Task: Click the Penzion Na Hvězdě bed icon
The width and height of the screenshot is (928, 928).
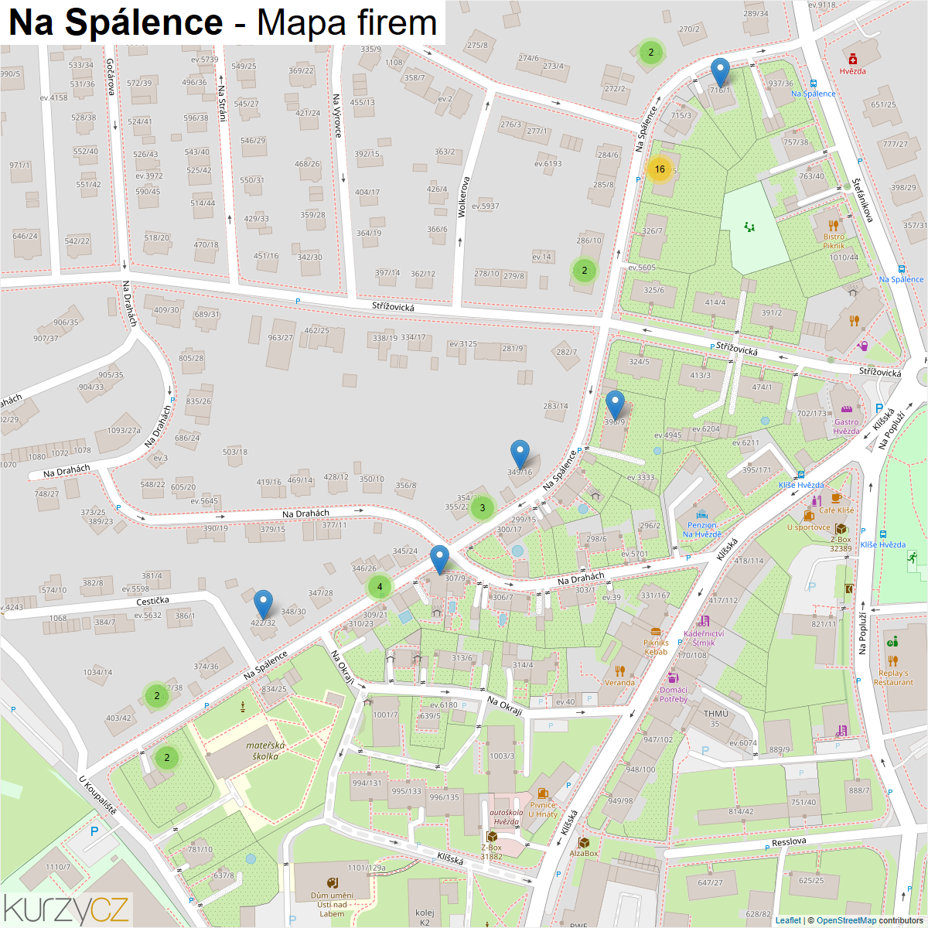Action: [x=702, y=514]
